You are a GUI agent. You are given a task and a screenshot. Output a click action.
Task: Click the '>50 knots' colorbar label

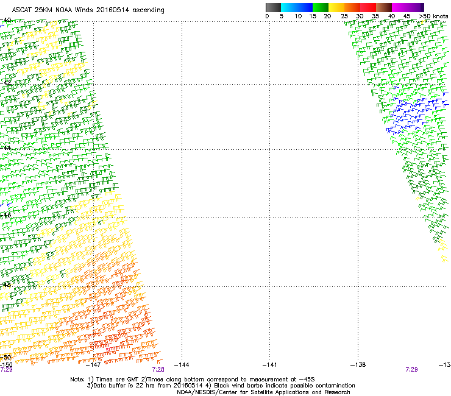click(x=433, y=16)
